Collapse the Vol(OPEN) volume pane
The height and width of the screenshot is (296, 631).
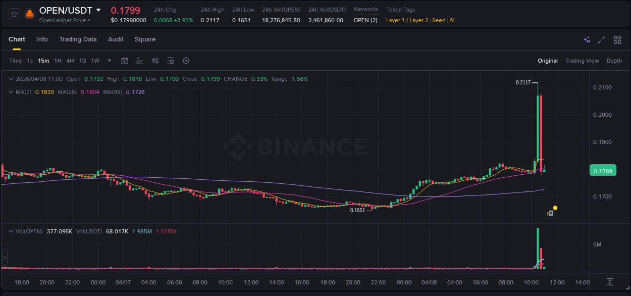click(x=11, y=231)
